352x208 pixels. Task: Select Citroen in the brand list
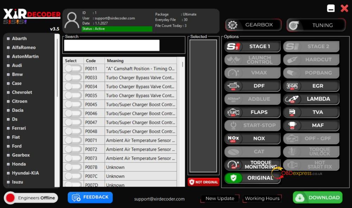click(x=19, y=101)
